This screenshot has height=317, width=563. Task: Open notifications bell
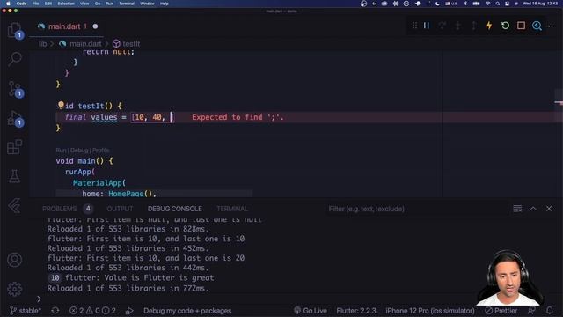[550, 311]
